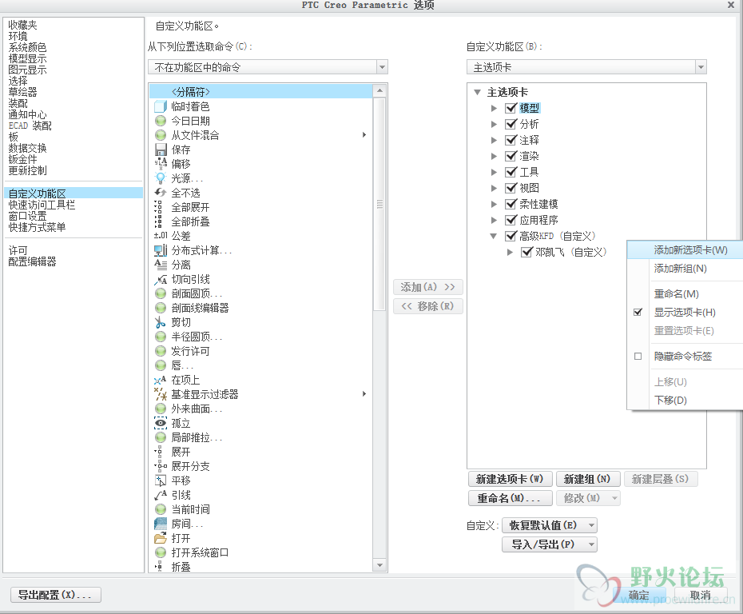Click the 展开分支 branch icon
Image resolution: width=743 pixels, height=614 pixels.
coord(161,467)
